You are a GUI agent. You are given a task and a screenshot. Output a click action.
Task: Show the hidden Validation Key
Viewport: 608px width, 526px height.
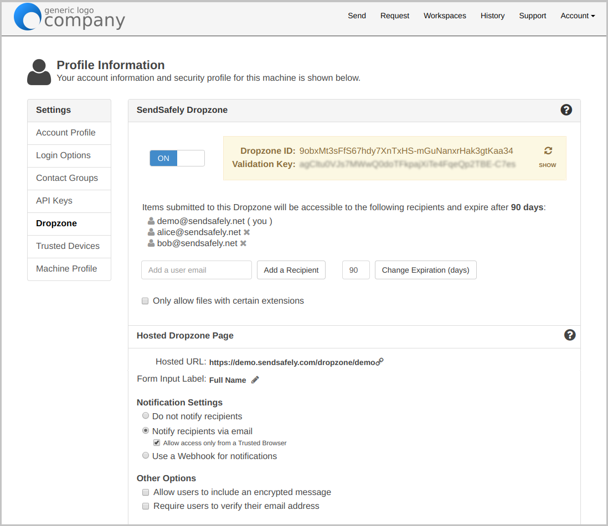pyautogui.click(x=547, y=165)
